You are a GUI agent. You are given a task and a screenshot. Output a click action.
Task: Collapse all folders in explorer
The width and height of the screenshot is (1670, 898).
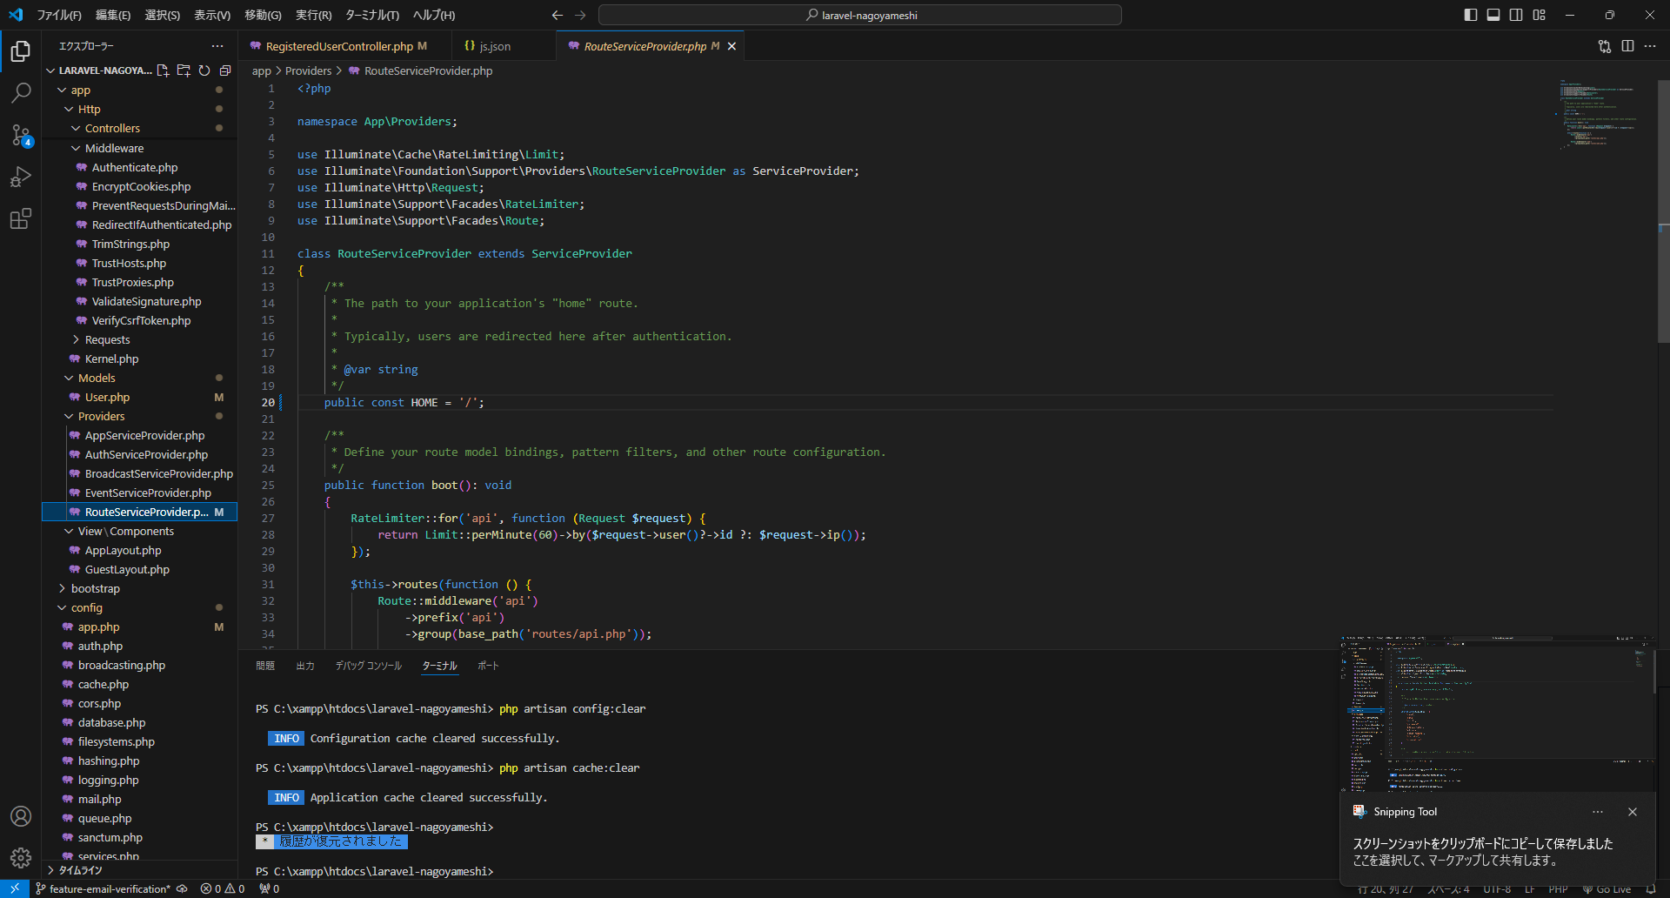(x=225, y=70)
